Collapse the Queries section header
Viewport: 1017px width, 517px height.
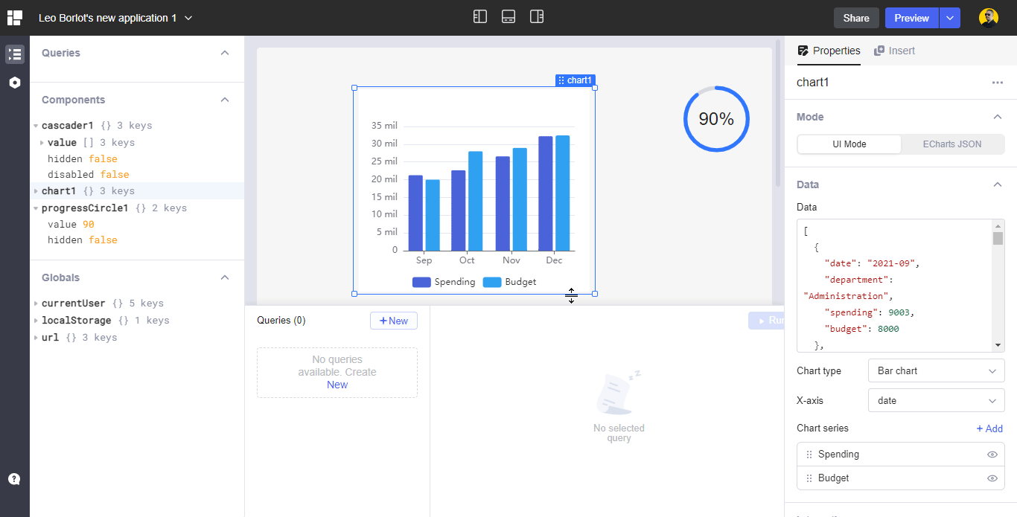click(x=224, y=53)
